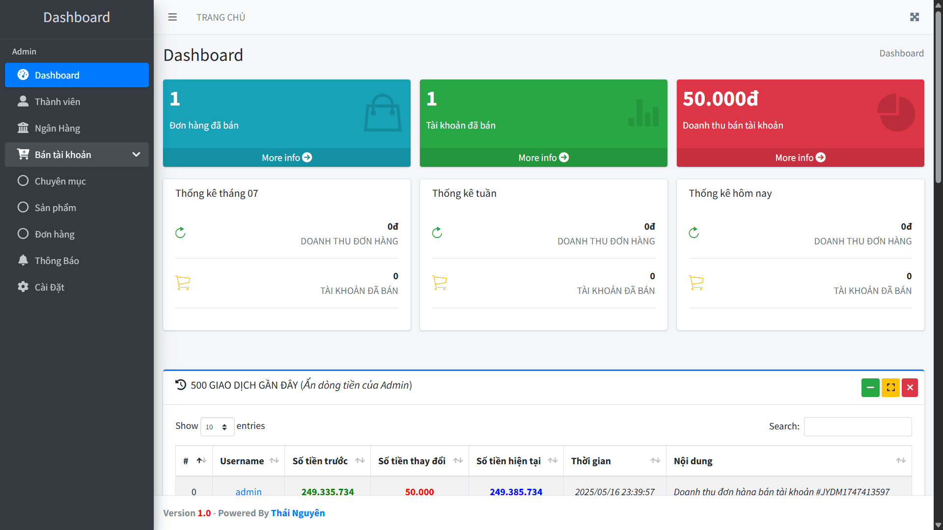The image size is (943, 530).
Task: Click More info on Tài khoản đã bán card
Action: pos(544,158)
